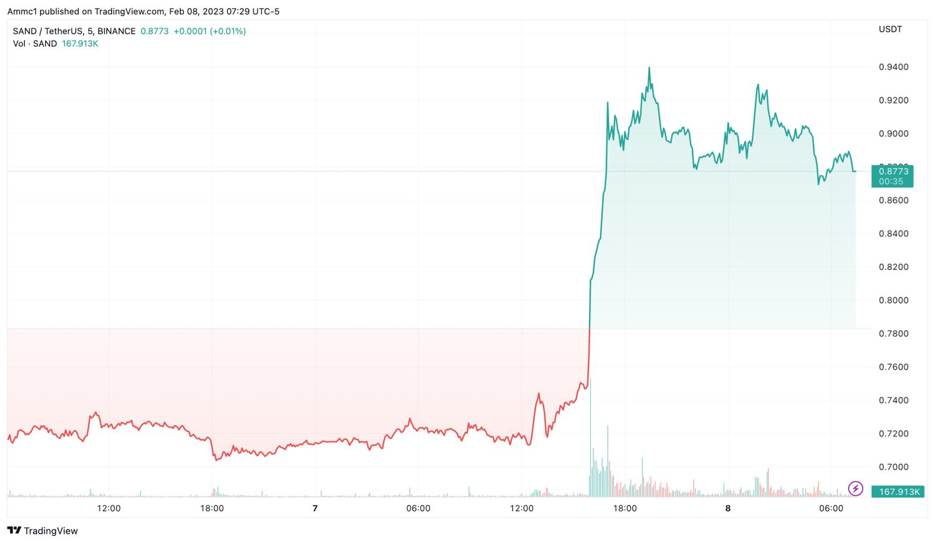Click the Vol · SAND indicator label
The image size is (935, 543).
pyautogui.click(x=35, y=44)
